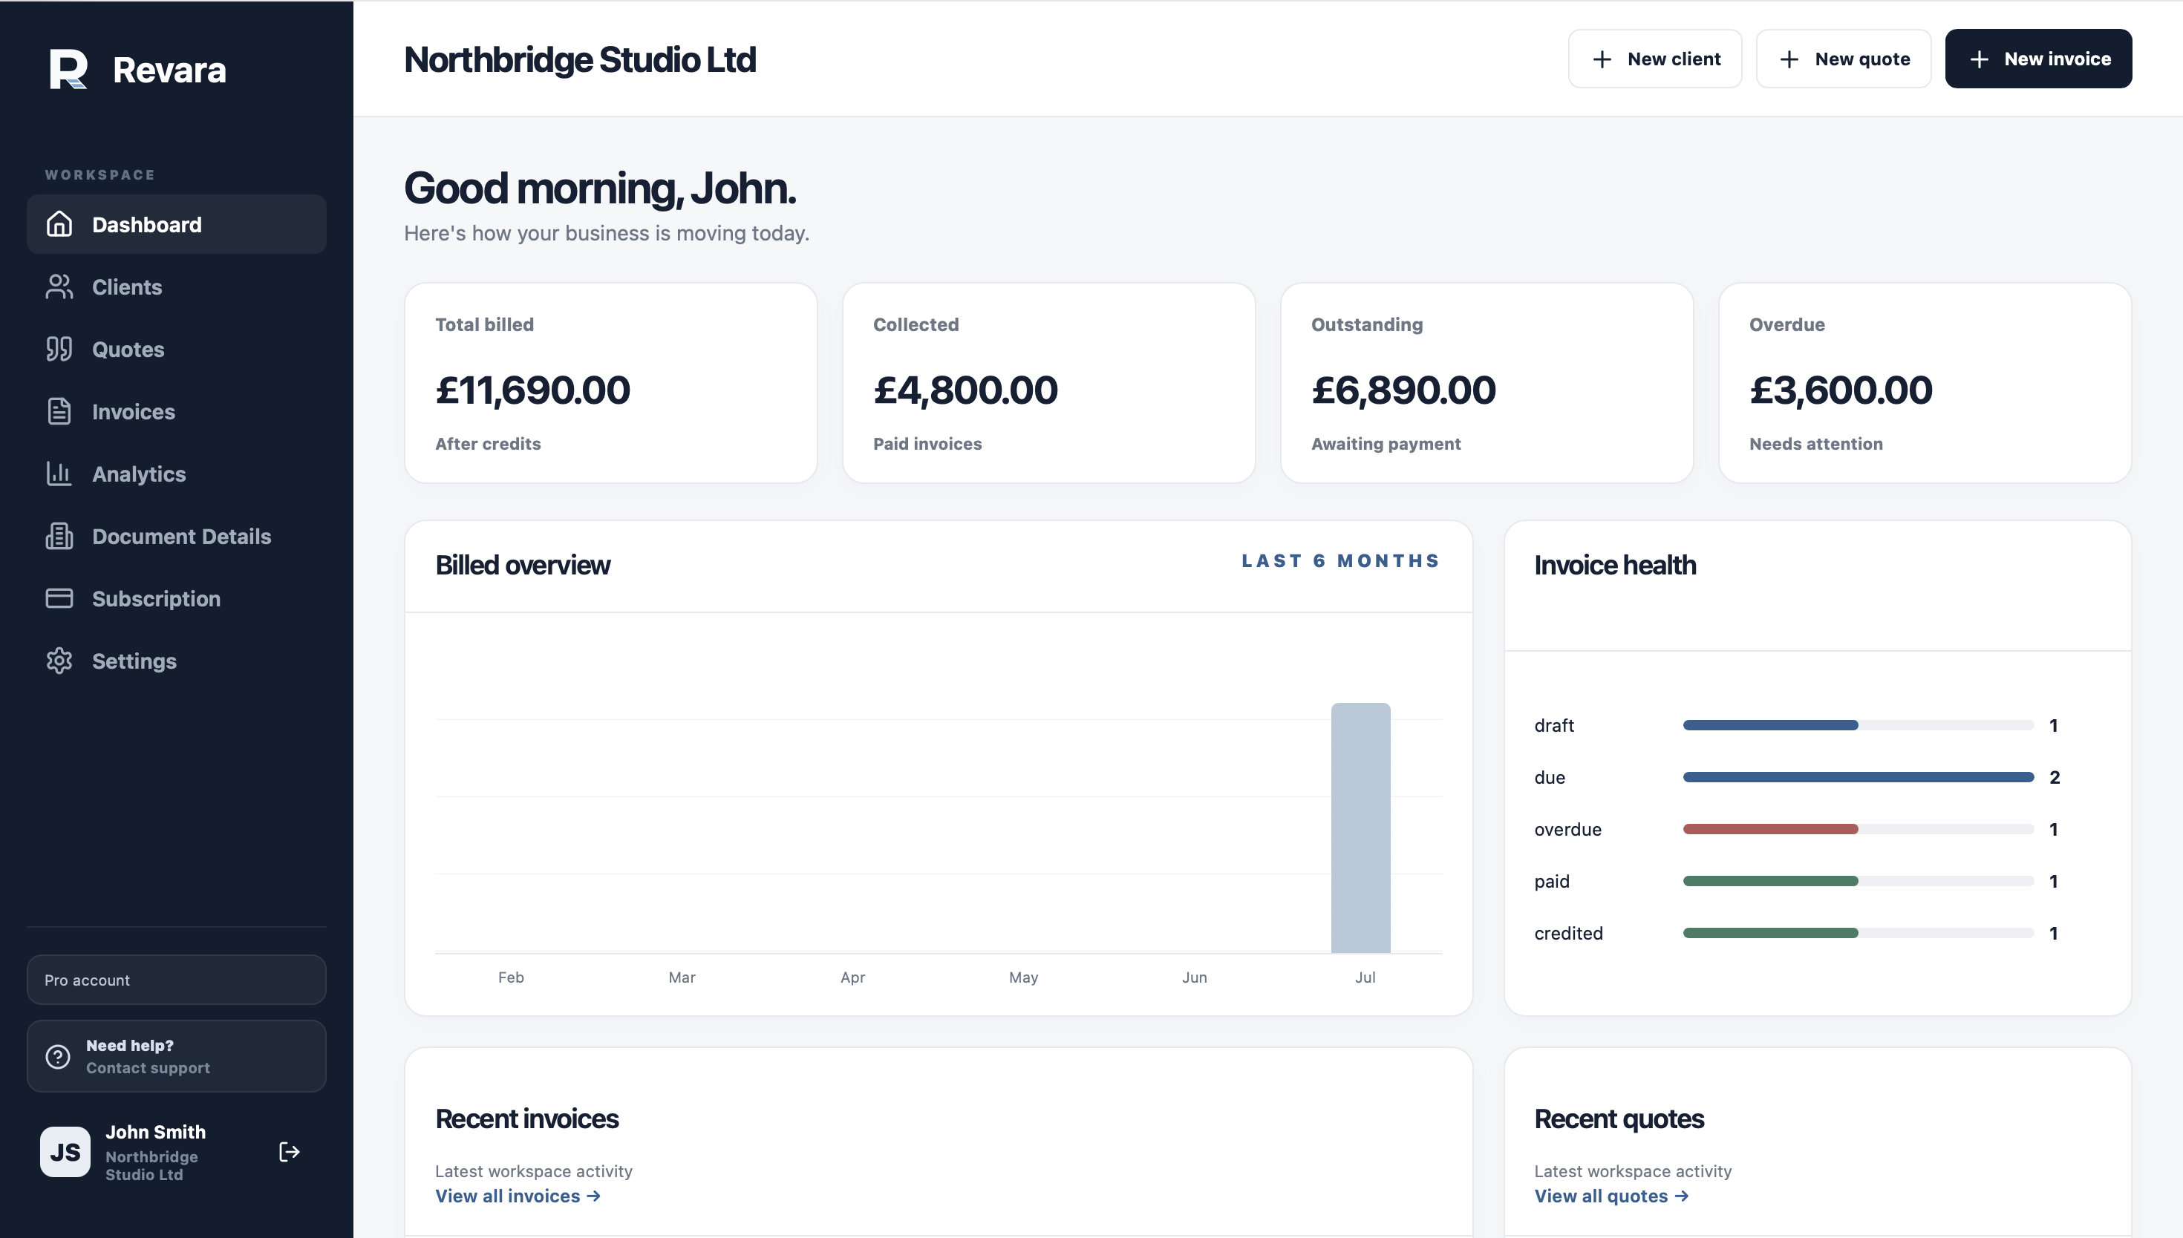Click the due count value 2
Image resolution: width=2183 pixels, height=1238 pixels.
tap(2055, 777)
